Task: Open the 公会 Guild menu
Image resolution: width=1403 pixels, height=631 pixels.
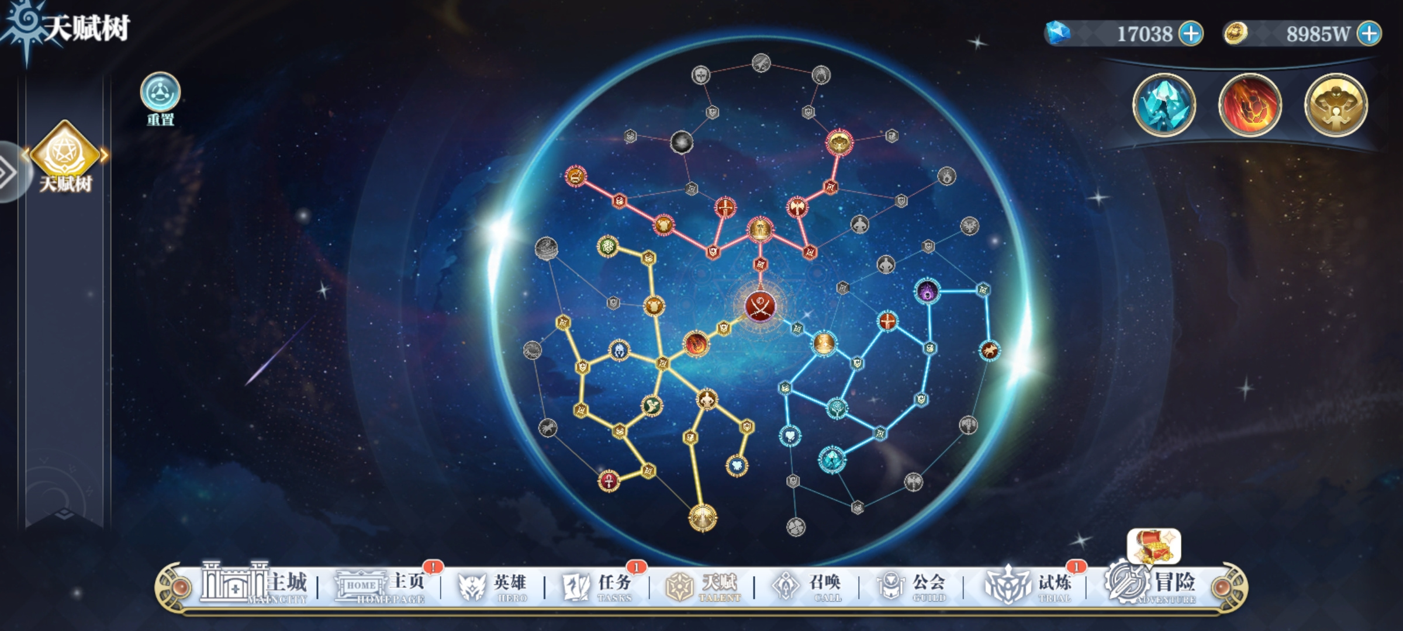Action: [x=911, y=587]
